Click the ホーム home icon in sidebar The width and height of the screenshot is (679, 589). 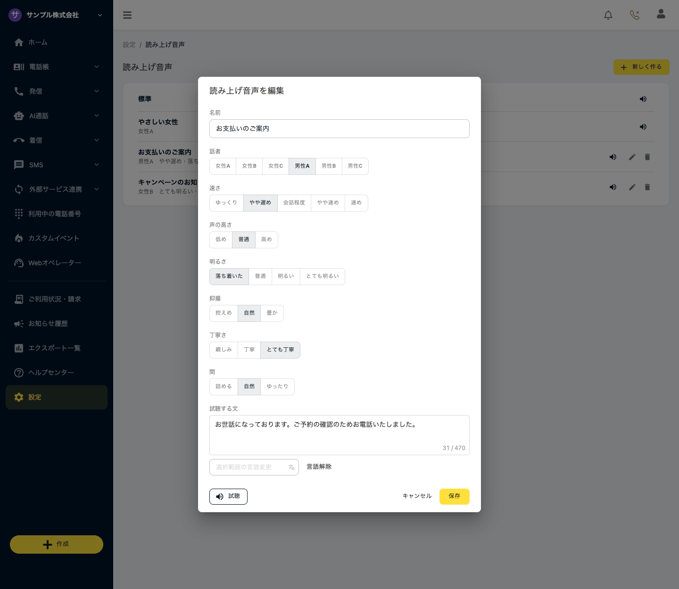click(19, 42)
